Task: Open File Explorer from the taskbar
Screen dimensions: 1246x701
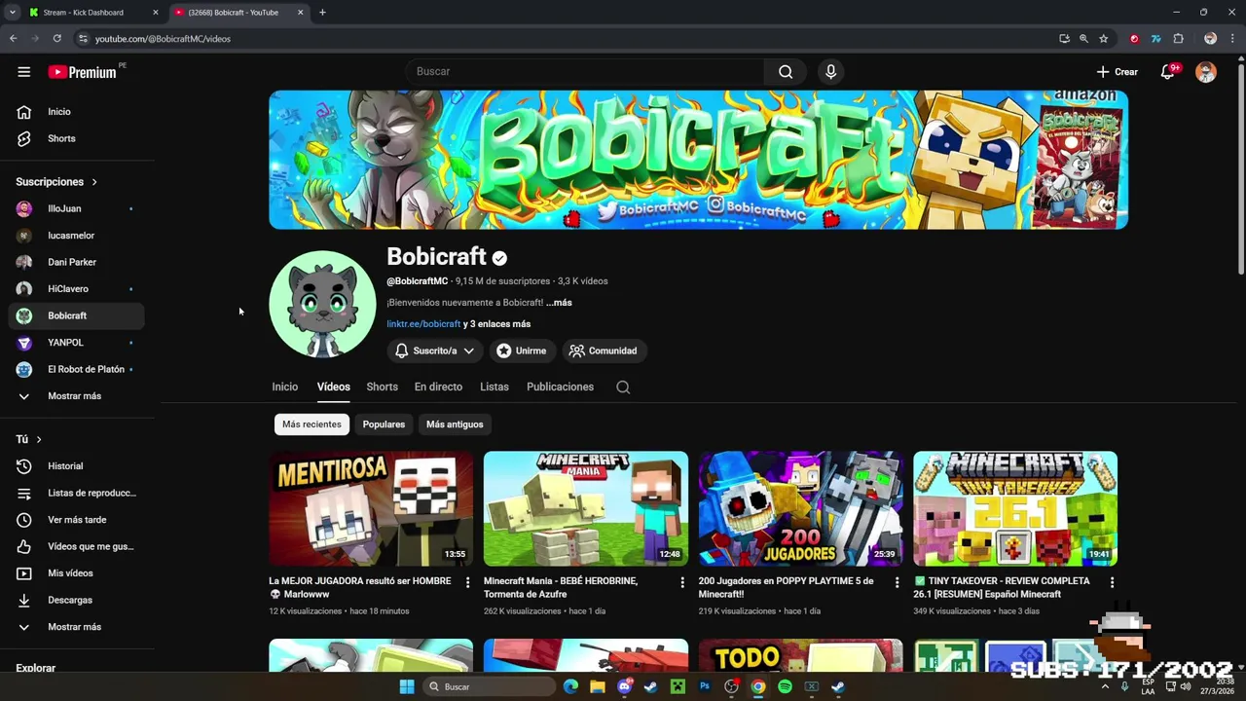Action: tap(598, 686)
